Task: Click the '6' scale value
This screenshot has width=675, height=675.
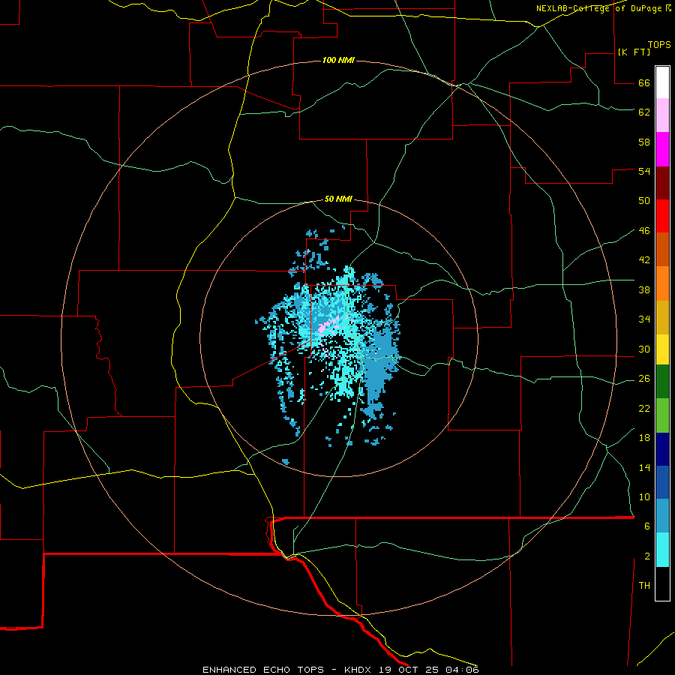Action: coord(647,526)
